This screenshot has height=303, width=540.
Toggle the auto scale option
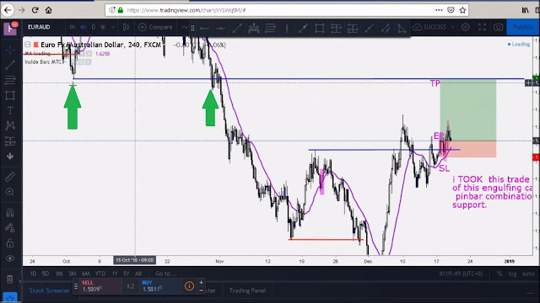[528, 274]
